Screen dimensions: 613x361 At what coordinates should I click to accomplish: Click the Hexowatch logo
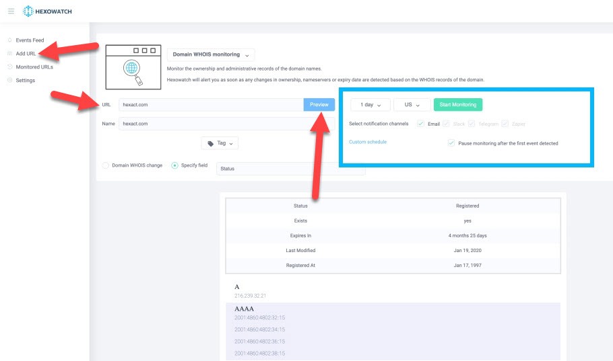tap(47, 11)
